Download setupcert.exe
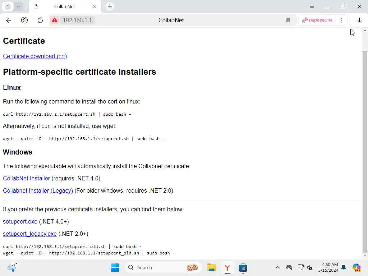 click(x=20, y=221)
